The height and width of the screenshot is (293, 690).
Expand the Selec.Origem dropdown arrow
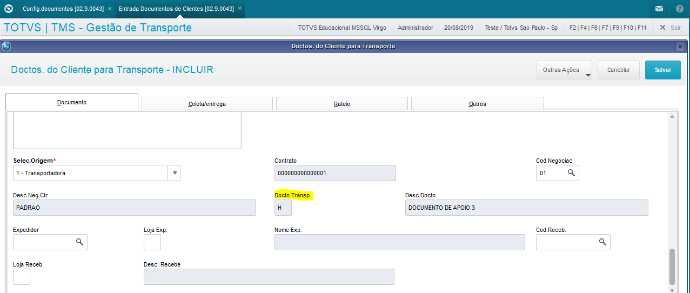(x=174, y=173)
